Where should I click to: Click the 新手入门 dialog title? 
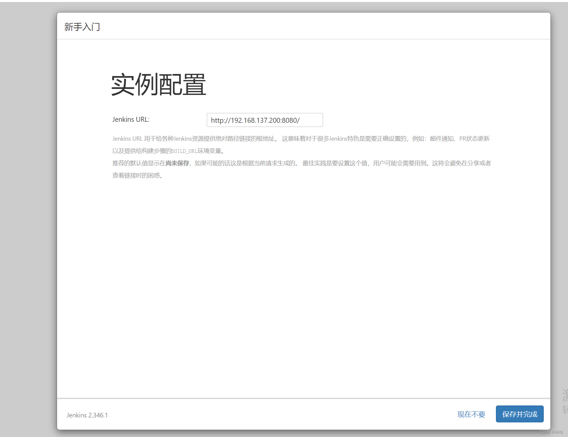(x=82, y=27)
